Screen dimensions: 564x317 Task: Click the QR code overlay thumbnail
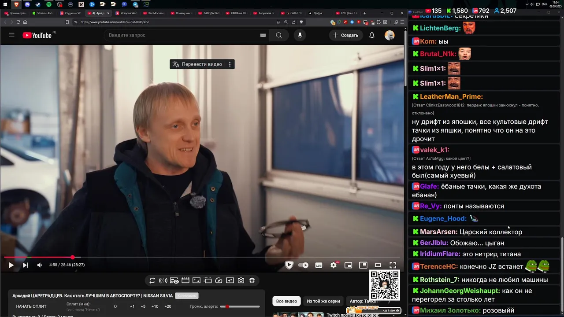[x=384, y=285]
